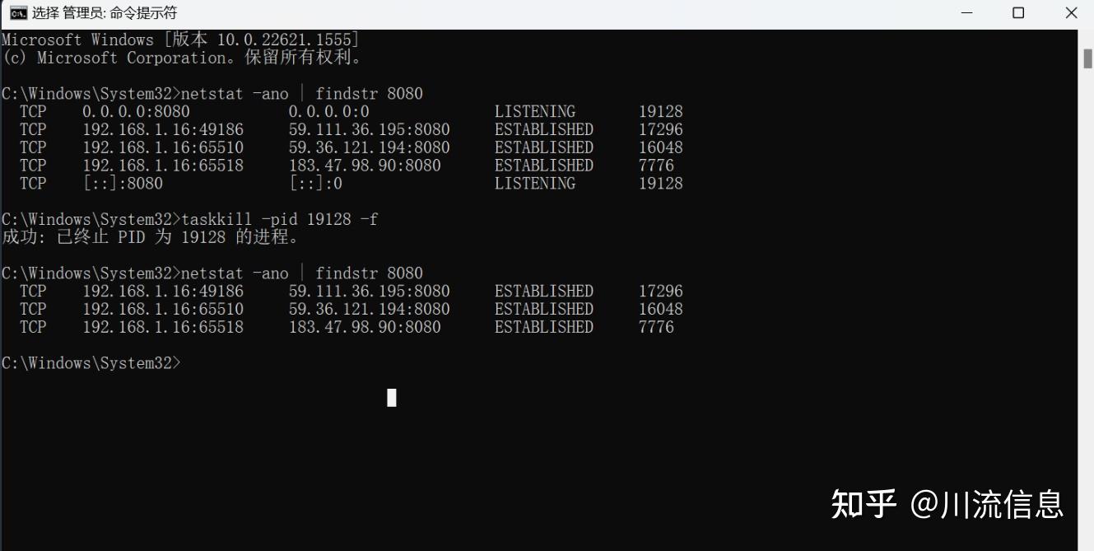Maximize the Command Prompt window
This screenshot has width=1094, height=551.
point(1018,13)
